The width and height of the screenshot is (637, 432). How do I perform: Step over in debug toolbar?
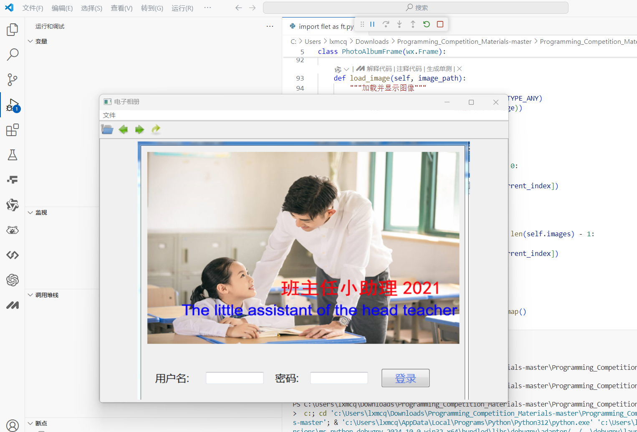[x=386, y=24]
